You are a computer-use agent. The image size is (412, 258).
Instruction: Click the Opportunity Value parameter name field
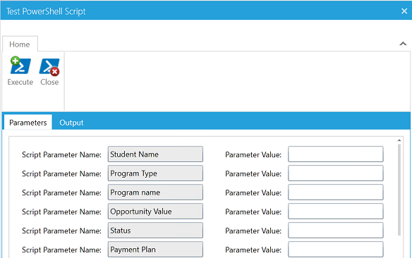point(155,211)
